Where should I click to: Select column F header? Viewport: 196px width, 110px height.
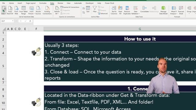click(x=36, y=29)
